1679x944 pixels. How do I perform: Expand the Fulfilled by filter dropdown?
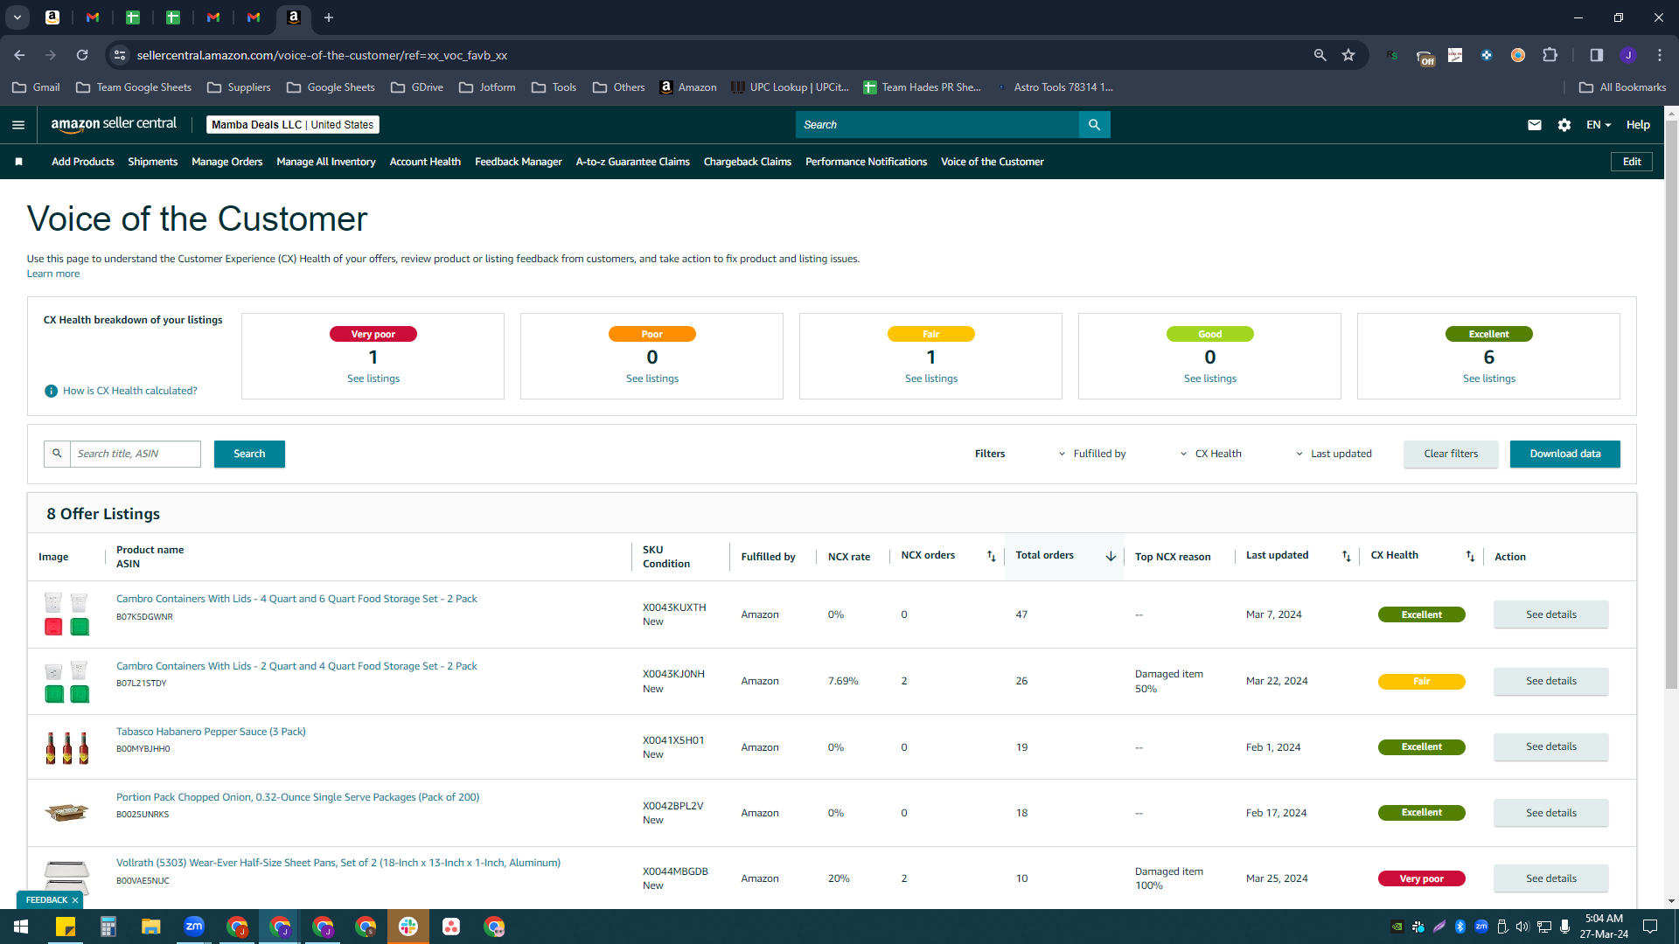pos(1092,454)
